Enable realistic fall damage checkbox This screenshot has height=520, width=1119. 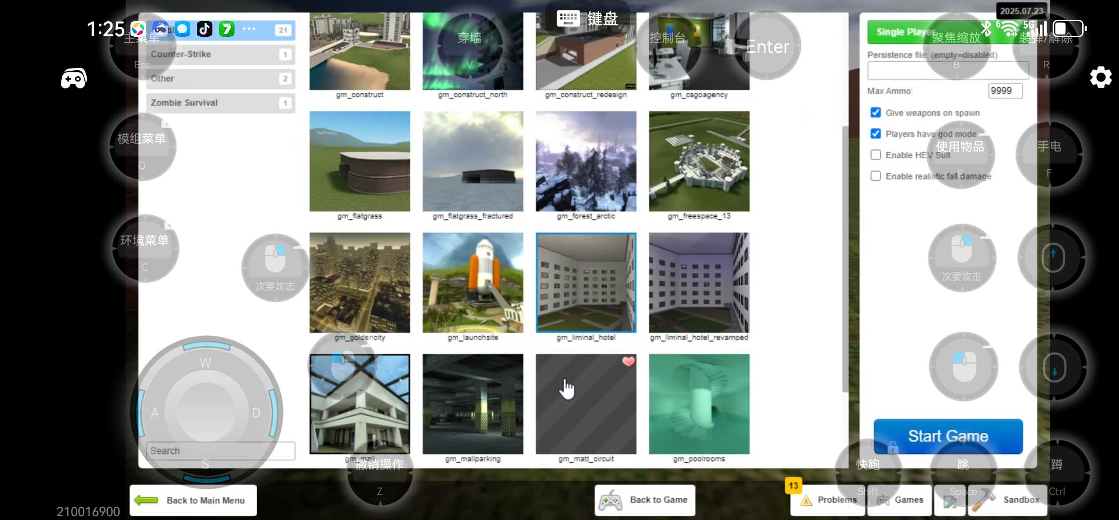(876, 176)
